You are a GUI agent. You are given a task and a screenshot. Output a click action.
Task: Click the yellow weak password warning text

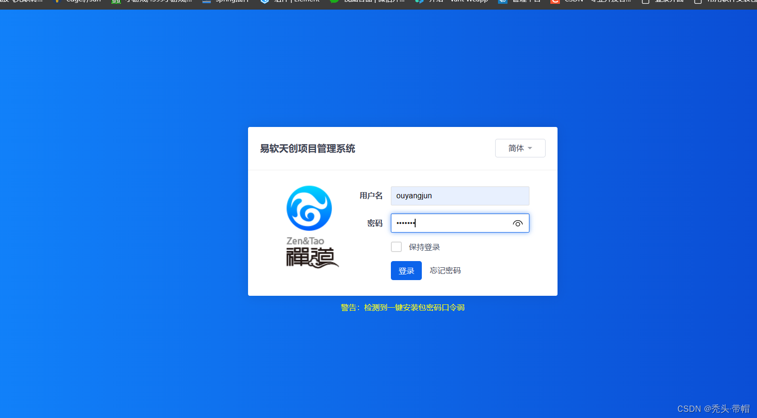(403, 308)
